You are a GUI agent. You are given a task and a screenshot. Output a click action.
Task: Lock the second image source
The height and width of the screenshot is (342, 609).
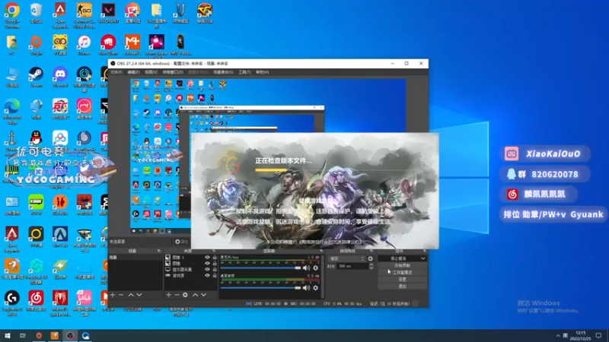tap(215, 263)
